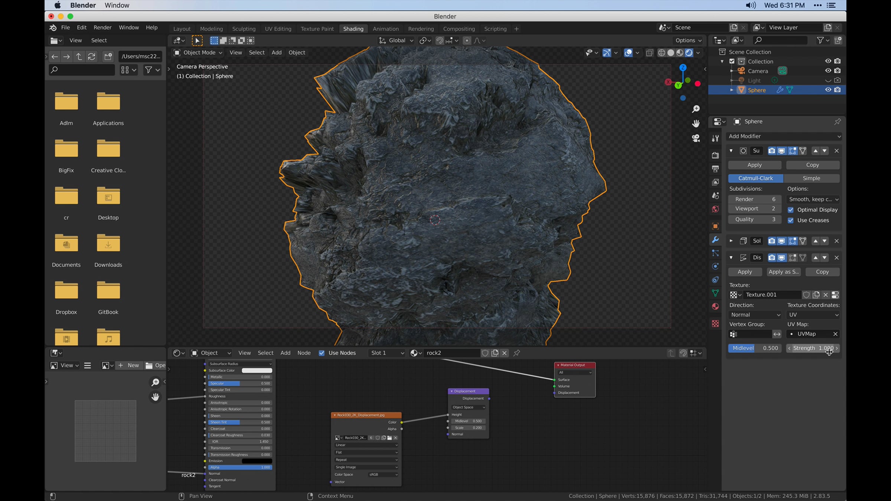Click Apply as Shape Key button
The width and height of the screenshot is (891, 501).
[x=784, y=272]
